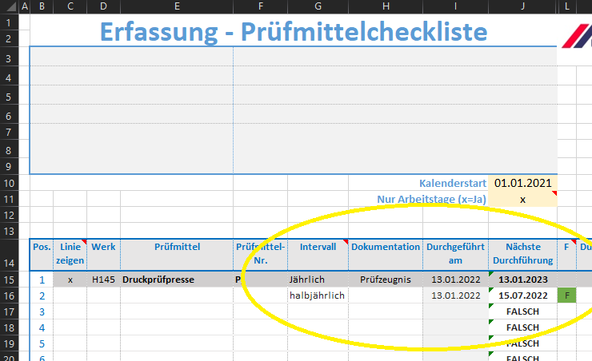
Task: Select column I header
Action: (x=455, y=6)
